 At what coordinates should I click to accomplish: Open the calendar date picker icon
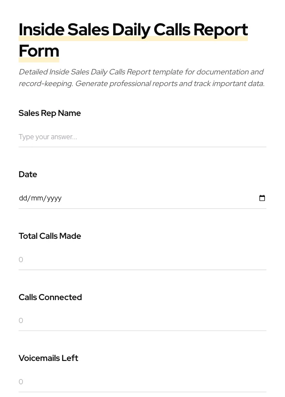point(262,198)
